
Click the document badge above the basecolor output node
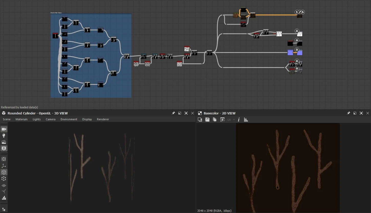tap(297, 12)
